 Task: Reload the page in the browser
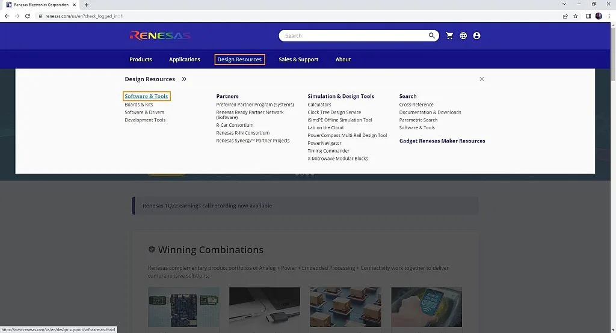click(x=28, y=16)
